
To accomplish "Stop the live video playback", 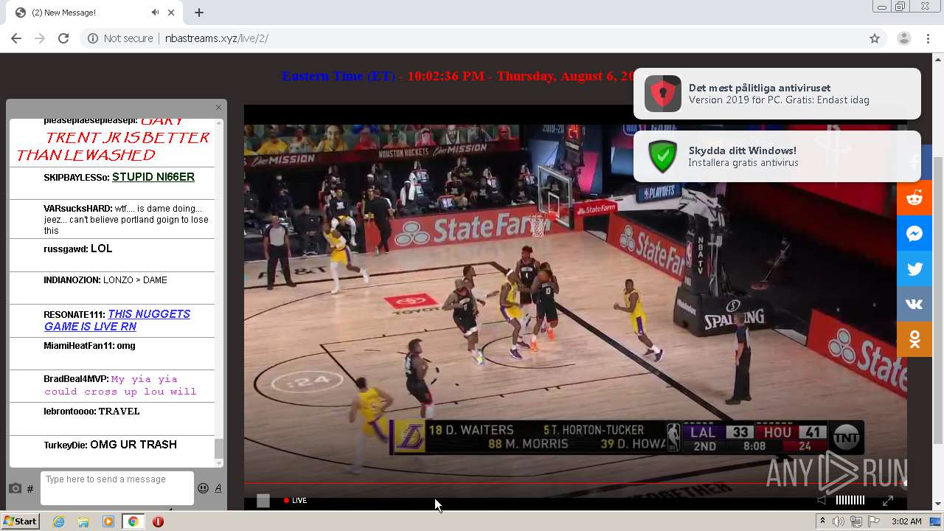I will [x=263, y=501].
